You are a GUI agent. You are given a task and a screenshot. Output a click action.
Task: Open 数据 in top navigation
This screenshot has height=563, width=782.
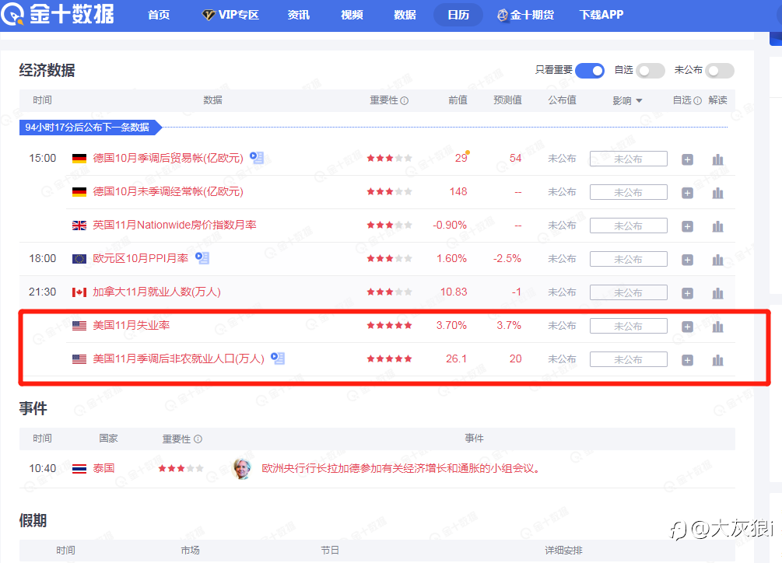coord(405,15)
